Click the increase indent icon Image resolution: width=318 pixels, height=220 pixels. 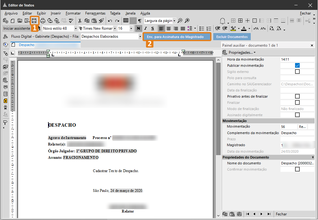point(225,28)
